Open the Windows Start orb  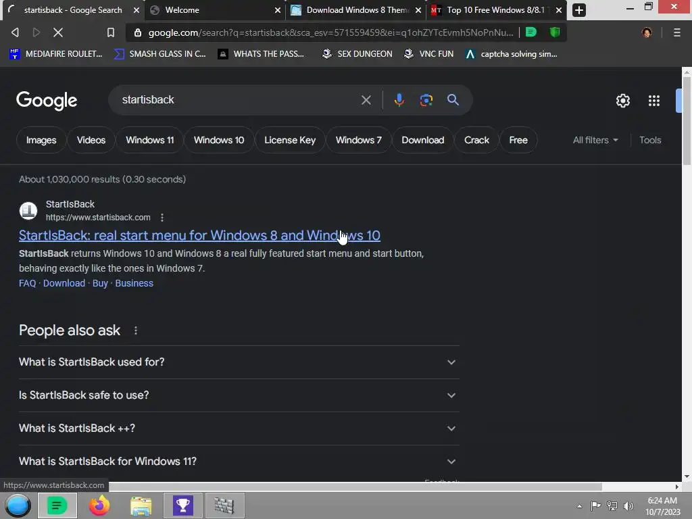click(x=18, y=505)
